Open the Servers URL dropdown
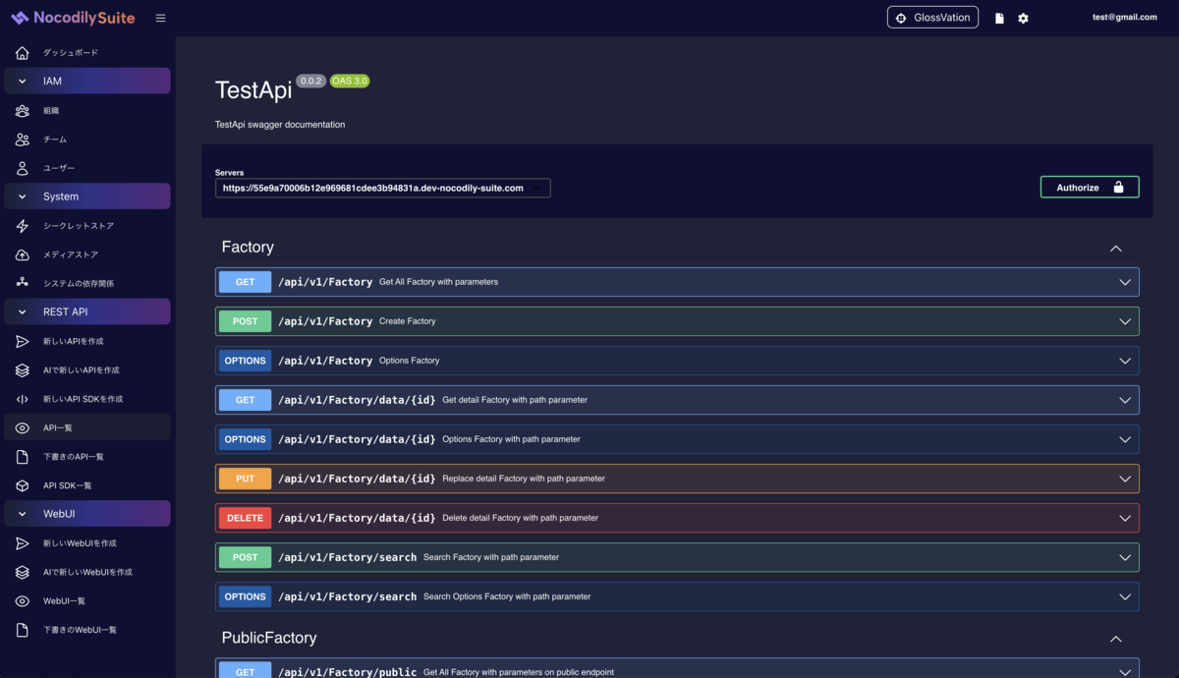 point(383,188)
